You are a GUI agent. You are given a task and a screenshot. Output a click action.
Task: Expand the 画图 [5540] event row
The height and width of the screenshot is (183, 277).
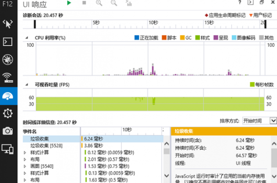(x=25, y=166)
